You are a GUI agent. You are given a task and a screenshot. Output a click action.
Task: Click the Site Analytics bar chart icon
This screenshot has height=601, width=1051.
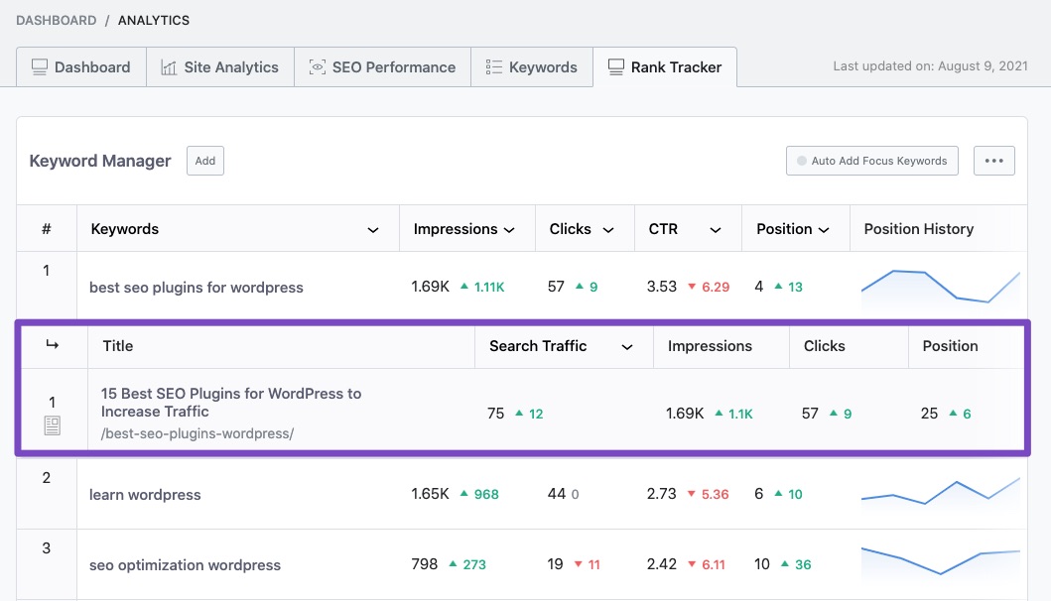[x=169, y=67]
